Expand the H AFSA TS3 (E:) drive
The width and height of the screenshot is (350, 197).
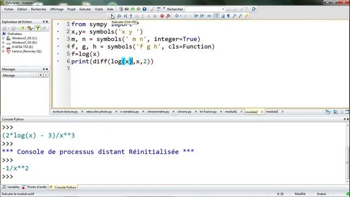(x=3, y=47)
